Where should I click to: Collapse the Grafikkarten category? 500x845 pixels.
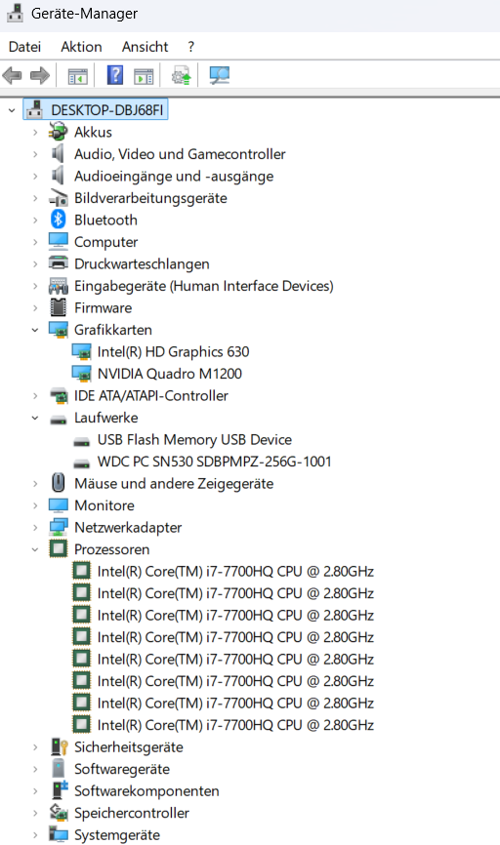[x=35, y=330]
